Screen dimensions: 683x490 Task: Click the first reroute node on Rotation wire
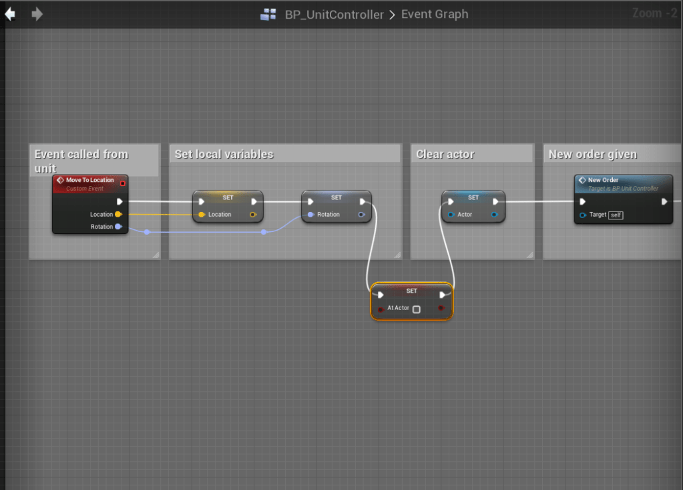tap(147, 232)
